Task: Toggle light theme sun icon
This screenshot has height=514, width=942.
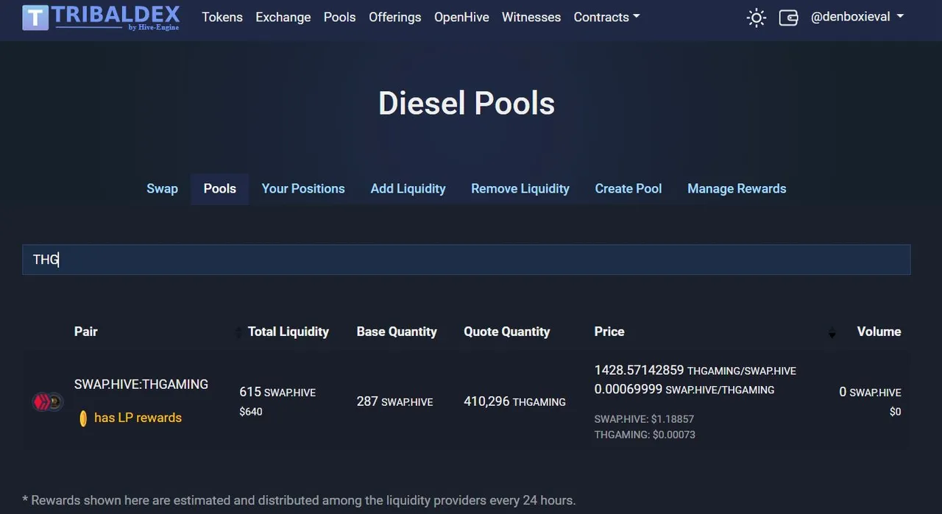Action: coord(756,18)
